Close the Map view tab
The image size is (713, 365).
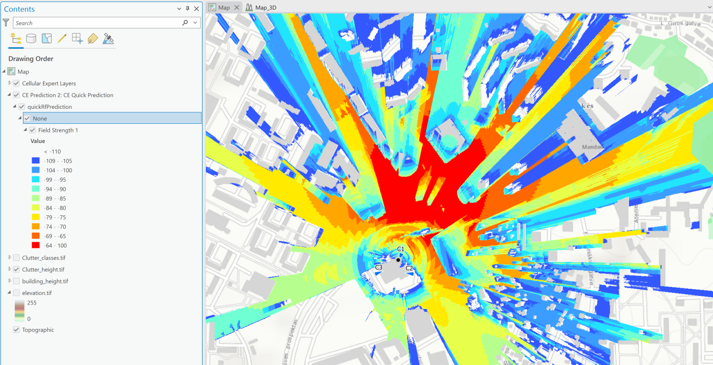[x=237, y=7]
